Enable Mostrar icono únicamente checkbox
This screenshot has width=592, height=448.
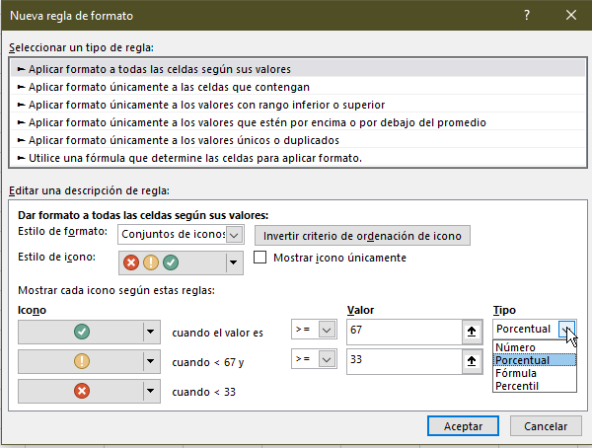click(261, 259)
